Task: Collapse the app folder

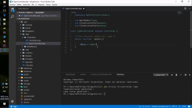Action: pos(25,22)
